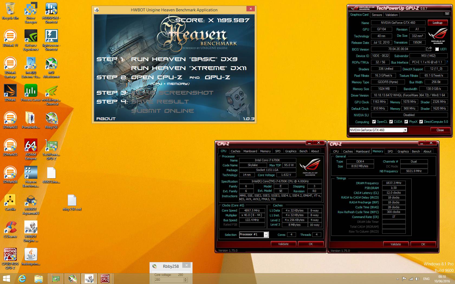Launch CCleaner desktop icon

coord(10,229)
